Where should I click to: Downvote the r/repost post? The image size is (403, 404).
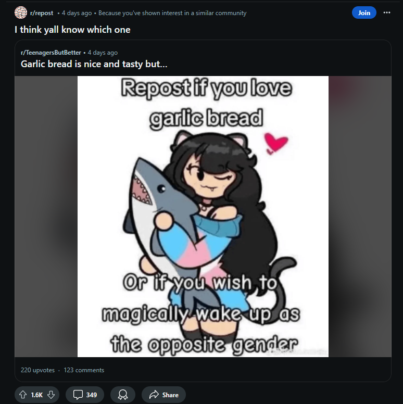[51, 395]
